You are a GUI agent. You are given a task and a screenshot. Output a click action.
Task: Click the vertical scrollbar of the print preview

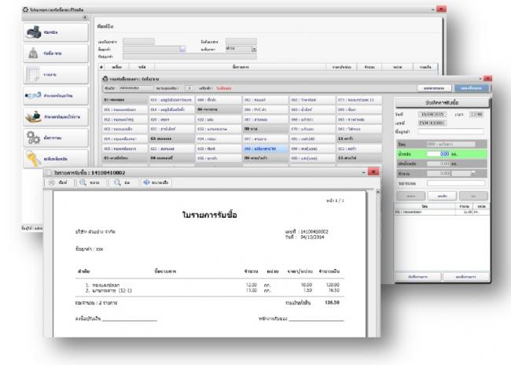(377, 263)
